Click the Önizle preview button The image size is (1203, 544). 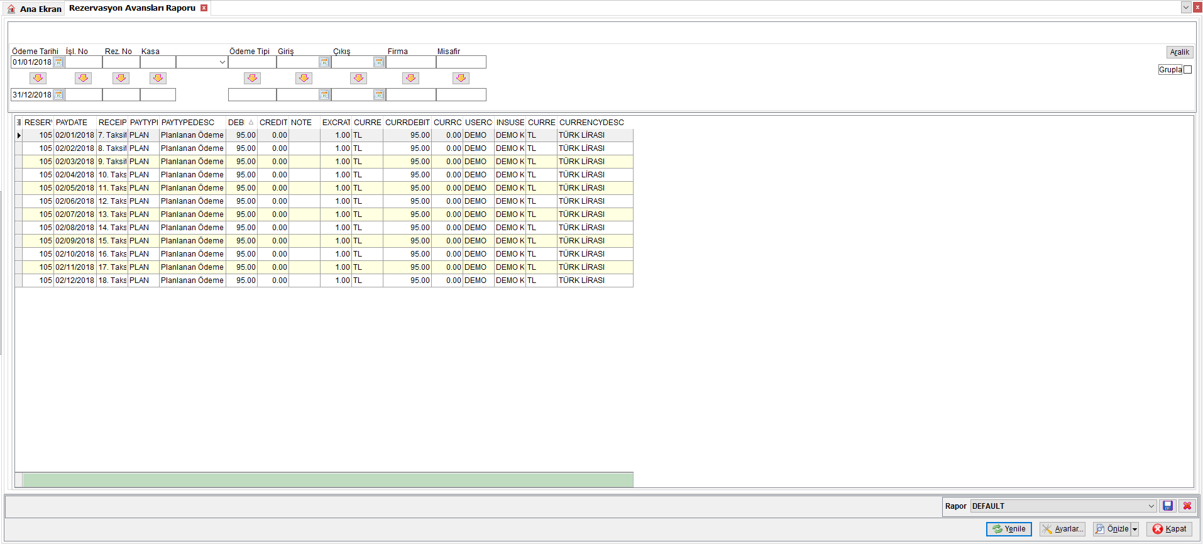tap(1111, 529)
